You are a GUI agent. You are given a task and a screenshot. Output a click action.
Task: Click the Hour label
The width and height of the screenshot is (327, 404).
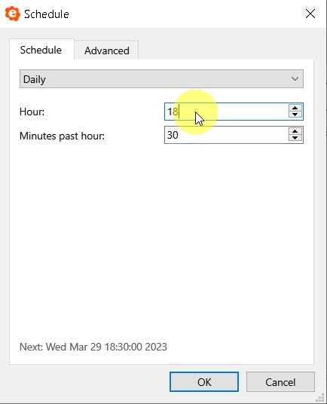tap(32, 112)
